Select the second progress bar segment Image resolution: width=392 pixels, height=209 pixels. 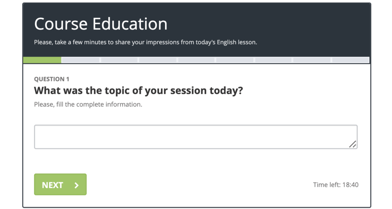click(x=80, y=60)
